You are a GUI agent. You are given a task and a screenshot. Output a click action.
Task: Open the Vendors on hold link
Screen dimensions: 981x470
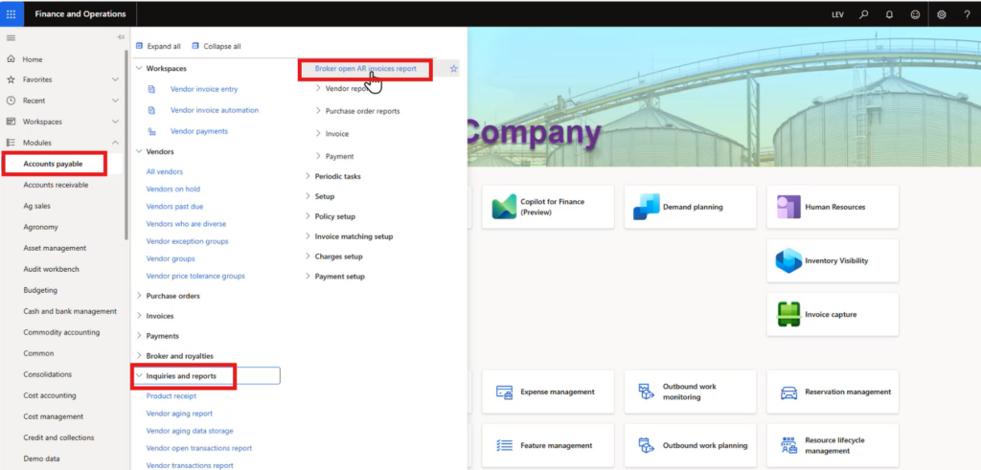tap(173, 189)
